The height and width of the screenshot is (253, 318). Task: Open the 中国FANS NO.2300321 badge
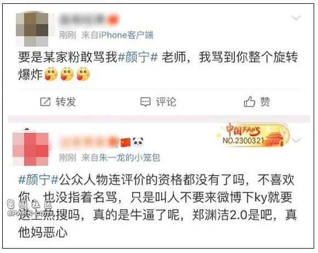253,135
